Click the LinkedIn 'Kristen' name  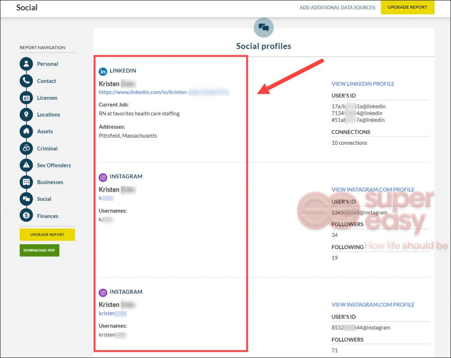(x=109, y=84)
